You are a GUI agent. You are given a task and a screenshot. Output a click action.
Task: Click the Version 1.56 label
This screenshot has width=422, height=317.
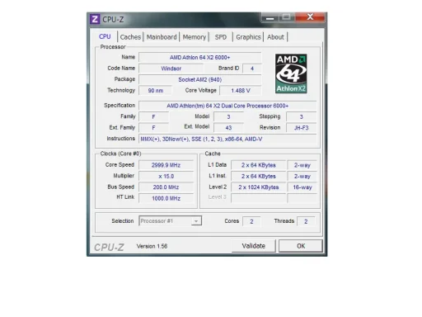[x=152, y=246]
